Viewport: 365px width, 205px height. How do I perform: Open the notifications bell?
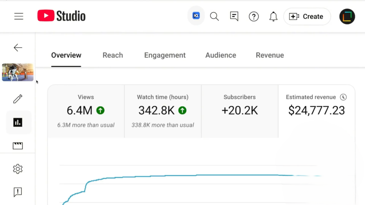click(273, 16)
